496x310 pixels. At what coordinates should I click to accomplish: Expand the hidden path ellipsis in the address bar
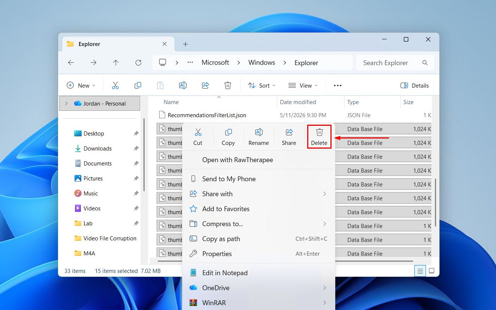coord(190,63)
